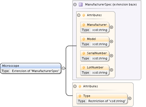Click the Type label cell beside Restriction value

coord(82,101)
